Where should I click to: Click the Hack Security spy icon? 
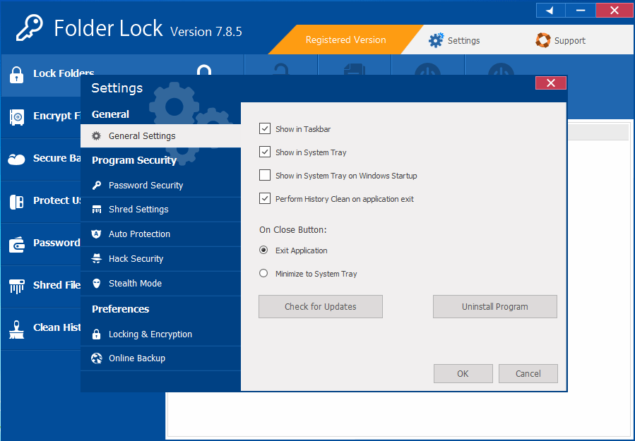click(97, 259)
